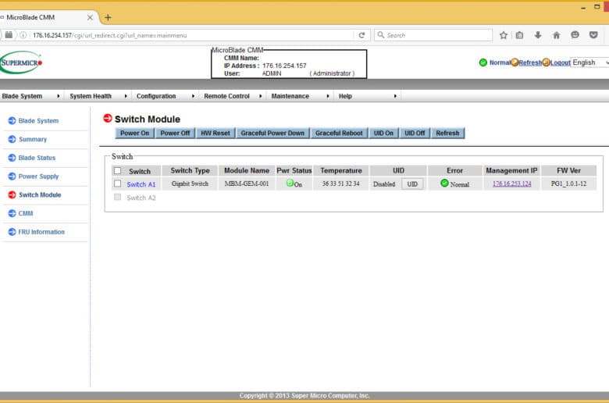609x403 pixels.
Task: Check the Switch A1 row checkbox
Action: point(117,184)
